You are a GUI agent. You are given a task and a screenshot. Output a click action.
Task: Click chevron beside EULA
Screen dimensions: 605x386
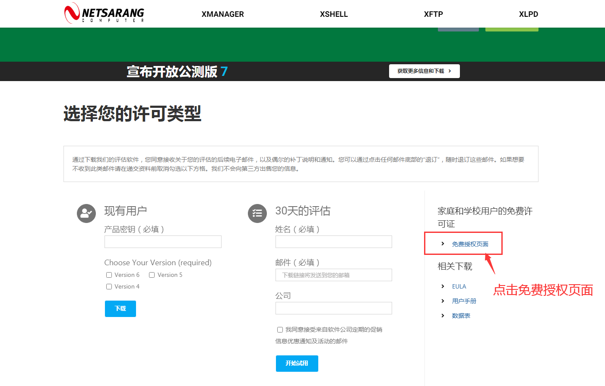pyautogui.click(x=443, y=286)
